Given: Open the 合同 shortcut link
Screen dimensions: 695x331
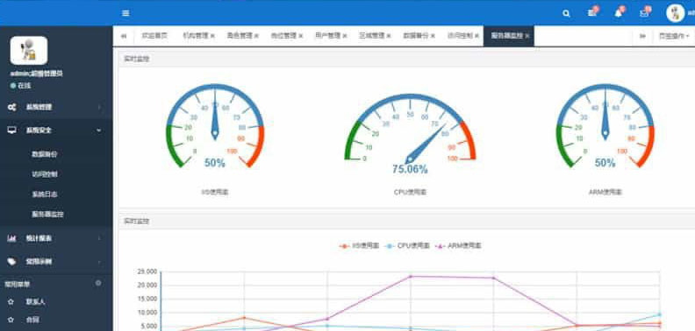Looking at the screenshot, I should (x=32, y=319).
